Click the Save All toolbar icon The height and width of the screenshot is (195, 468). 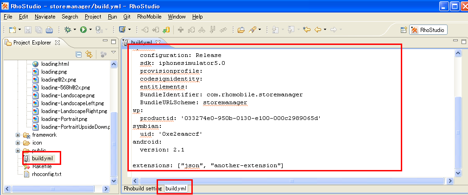coord(38,30)
